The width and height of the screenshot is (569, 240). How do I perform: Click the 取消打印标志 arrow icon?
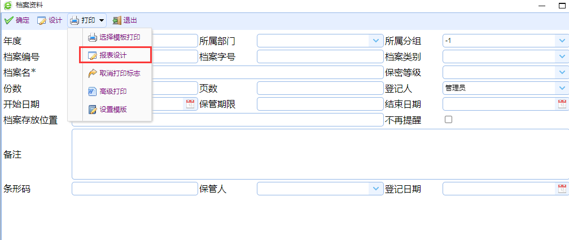93,73
